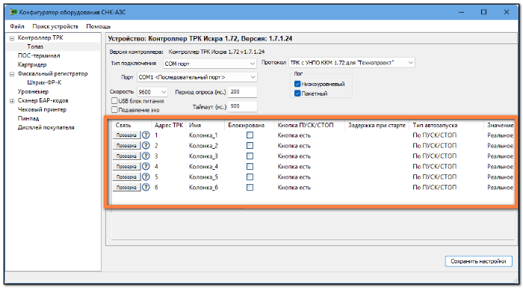Click Проверка button for Колонка_2
Viewport: 523px width, 288px height.
[x=127, y=145]
